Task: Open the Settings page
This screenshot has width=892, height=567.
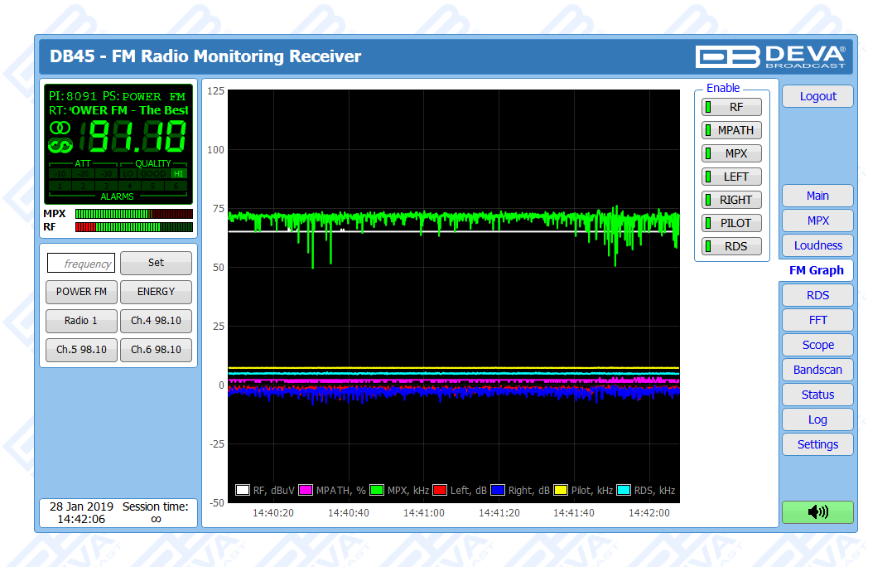Action: [x=817, y=444]
